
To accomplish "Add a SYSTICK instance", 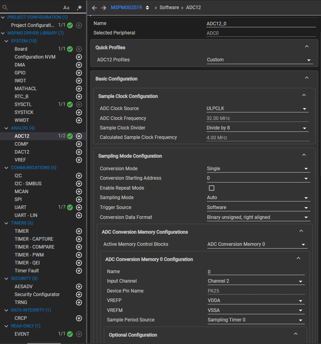I will coord(79,112).
